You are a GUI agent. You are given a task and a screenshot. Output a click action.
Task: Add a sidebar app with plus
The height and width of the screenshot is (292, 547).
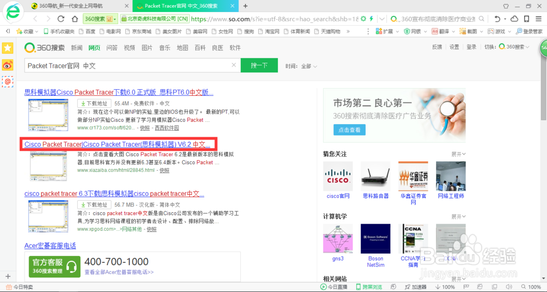(x=8, y=276)
